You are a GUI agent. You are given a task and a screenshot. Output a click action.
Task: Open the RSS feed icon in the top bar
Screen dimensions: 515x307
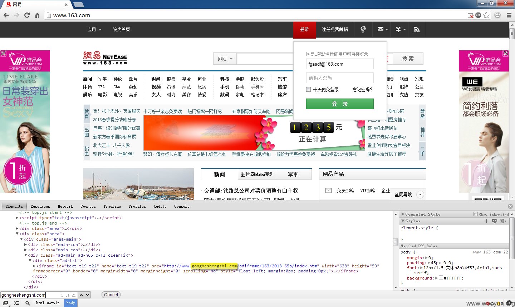(x=417, y=29)
